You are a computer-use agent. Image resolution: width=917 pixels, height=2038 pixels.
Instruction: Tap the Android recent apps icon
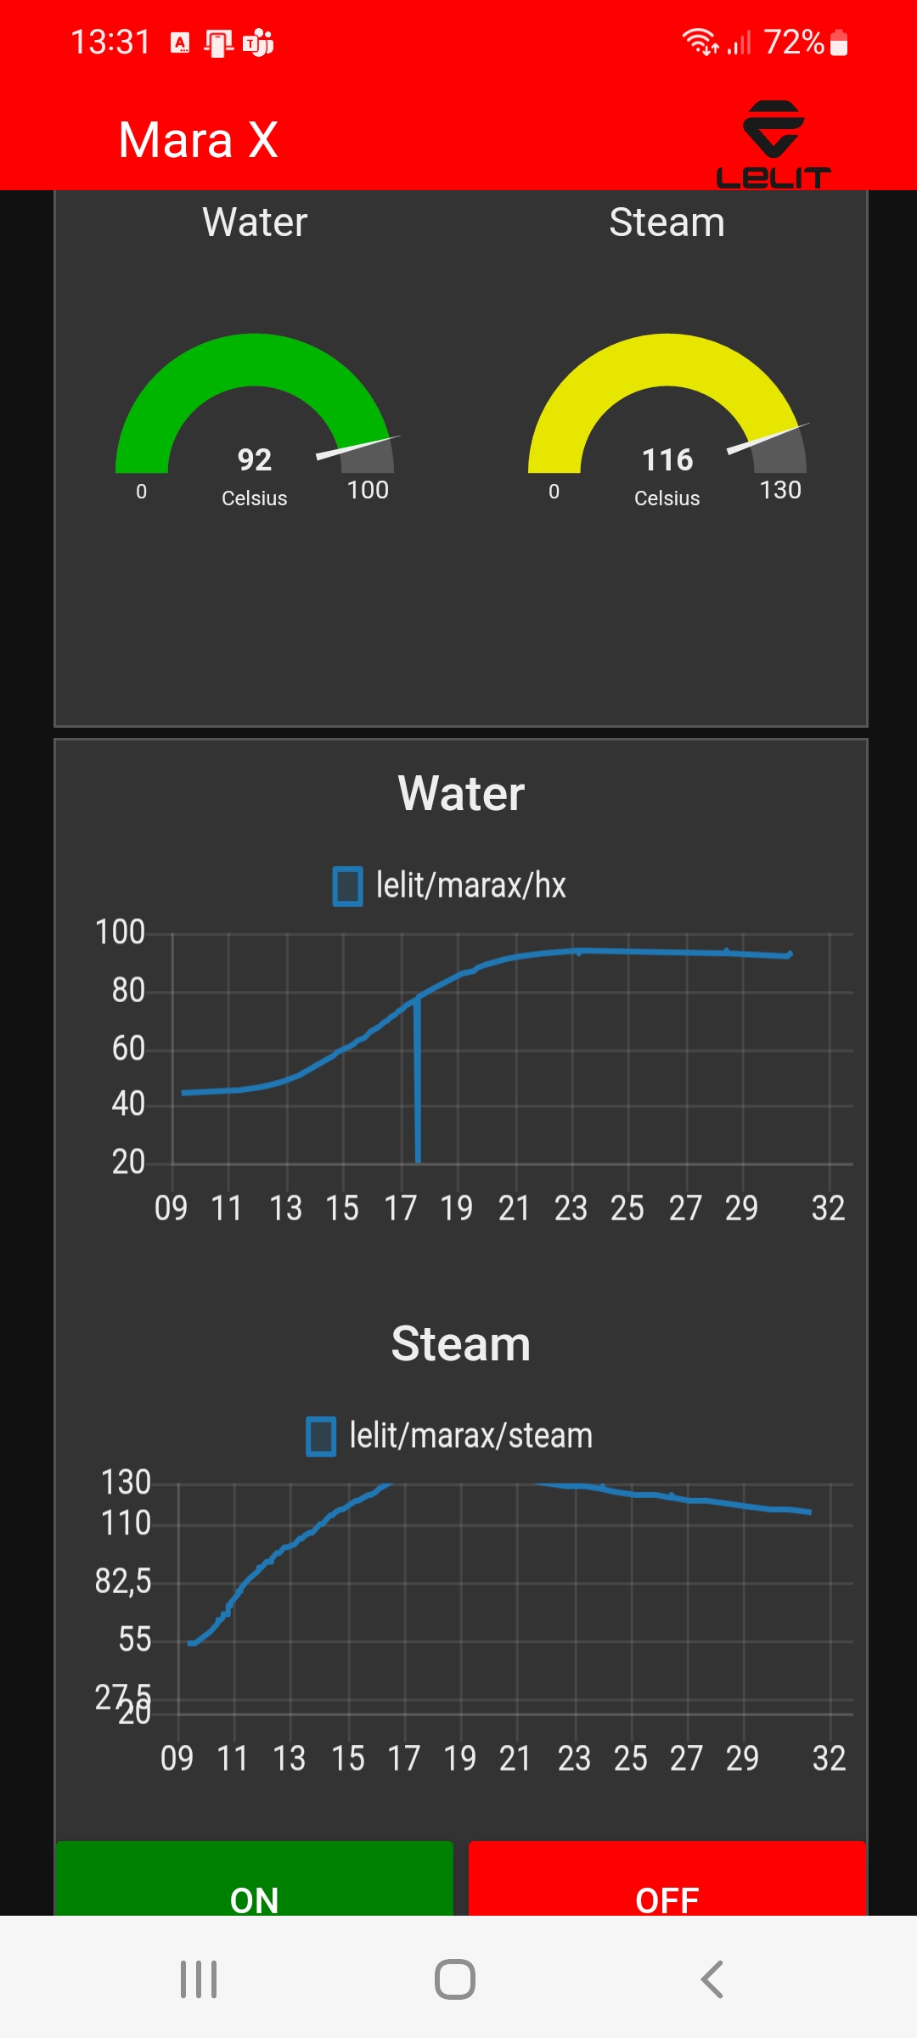coord(199,1979)
